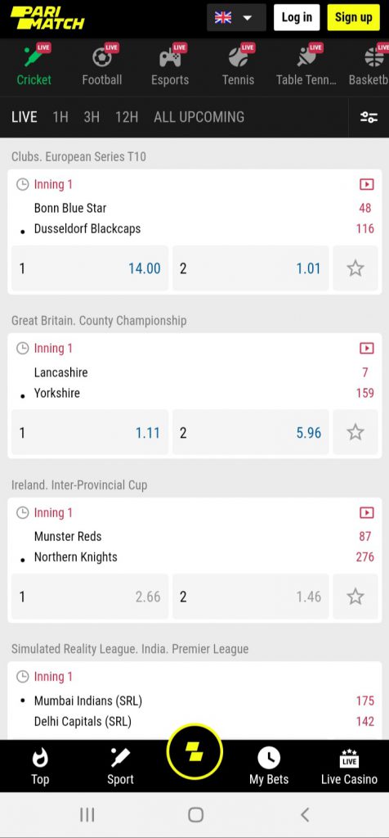Image resolution: width=389 pixels, height=838 pixels.
Task: Switch to the 1H time filter tab
Action: coord(60,117)
